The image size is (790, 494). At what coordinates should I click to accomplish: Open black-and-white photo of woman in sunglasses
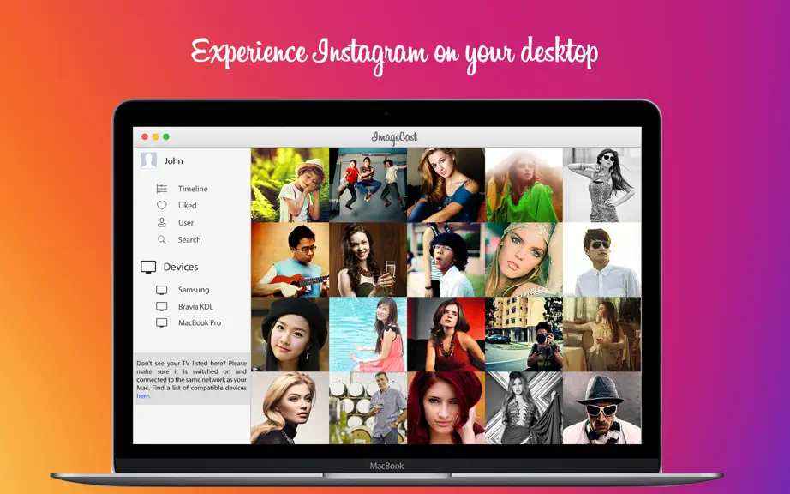click(602, 184)
